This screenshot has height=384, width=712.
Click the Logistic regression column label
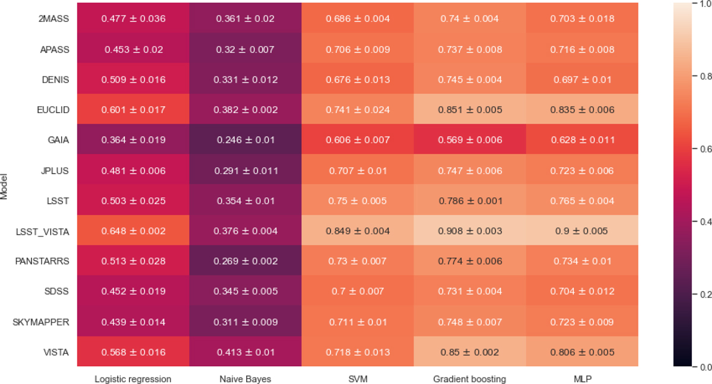coord(133,379)
